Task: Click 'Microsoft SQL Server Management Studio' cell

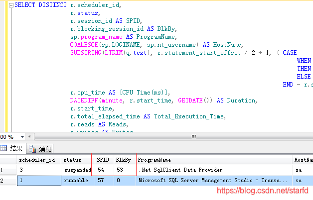Action: (x=214, y=181)
